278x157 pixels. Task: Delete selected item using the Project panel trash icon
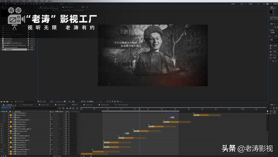(x=16, y=101)
